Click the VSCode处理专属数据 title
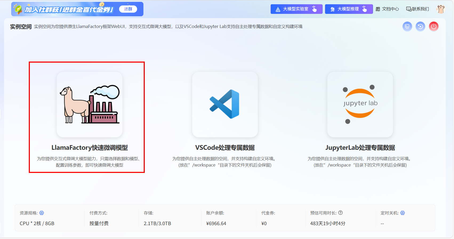 pyautogui.click(x=225, y=148)
